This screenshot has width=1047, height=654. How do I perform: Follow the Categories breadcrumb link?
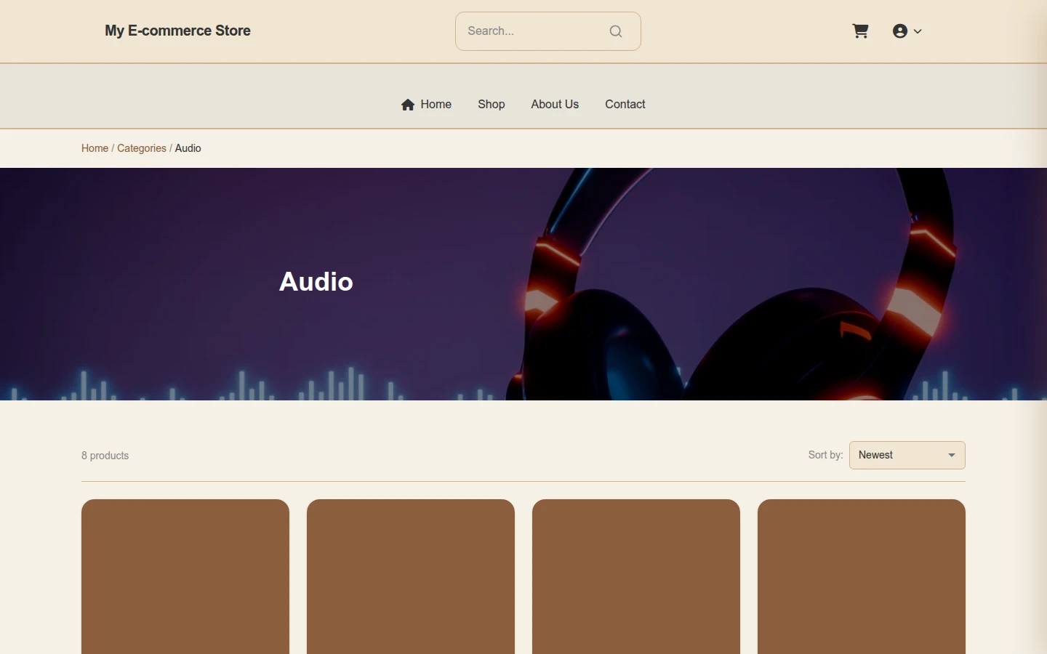(142, 148)
